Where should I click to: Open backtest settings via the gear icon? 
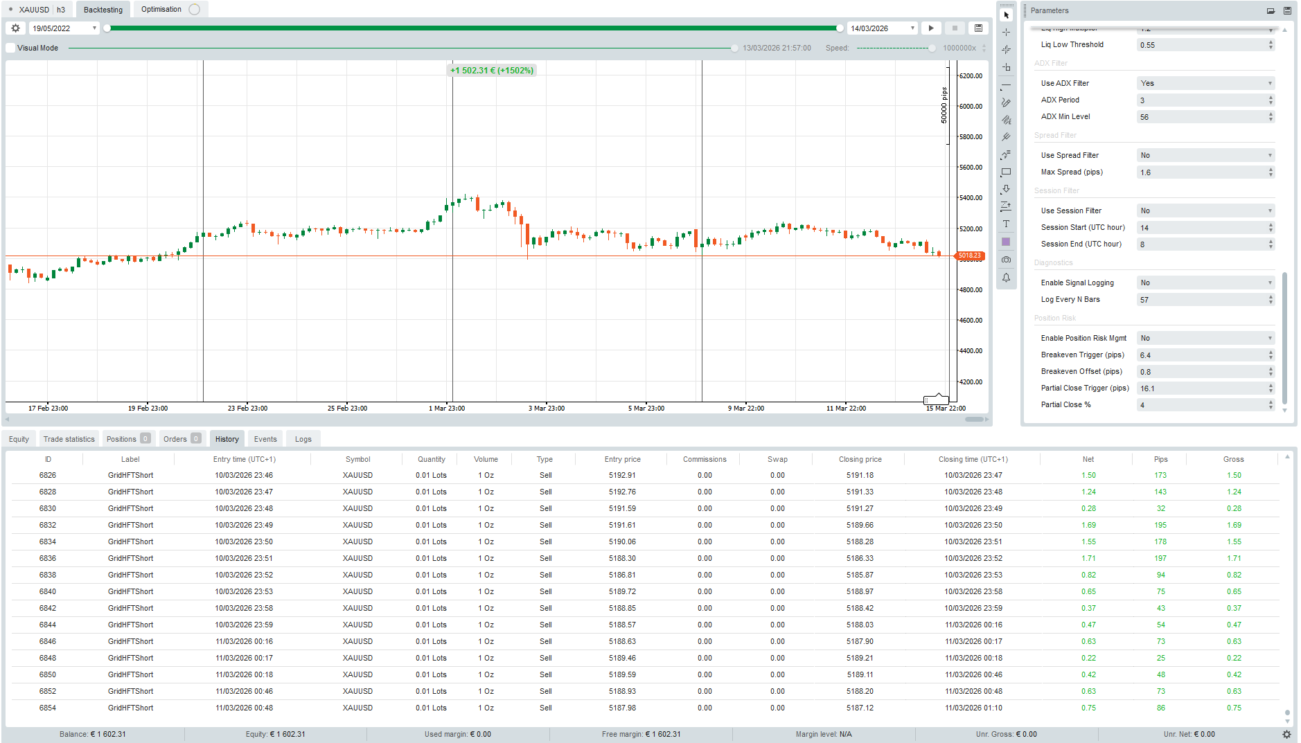point(15,28)
